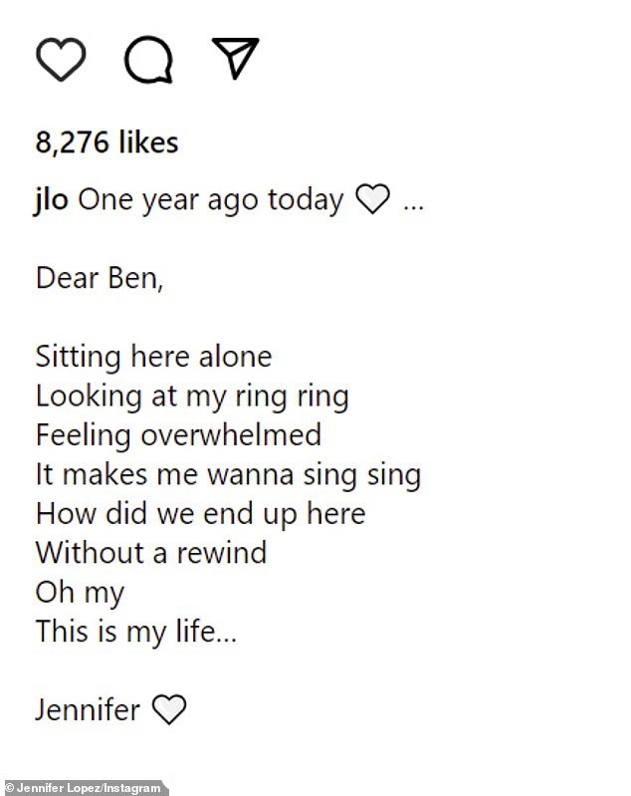Click the 'Without a rewind' line
631x796 pixels.
(151, 553)
